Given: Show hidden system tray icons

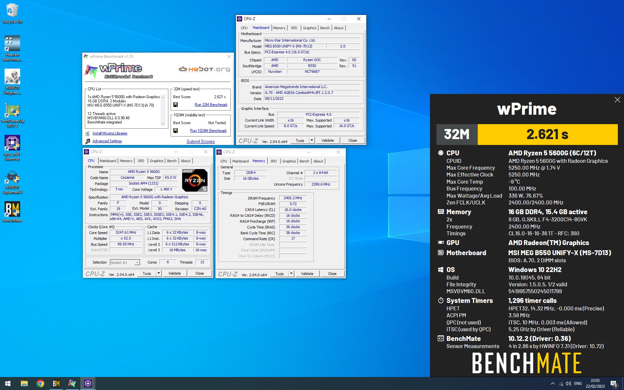Looking at the screenshot, I should pyautogui.click(x=552, y=383).
